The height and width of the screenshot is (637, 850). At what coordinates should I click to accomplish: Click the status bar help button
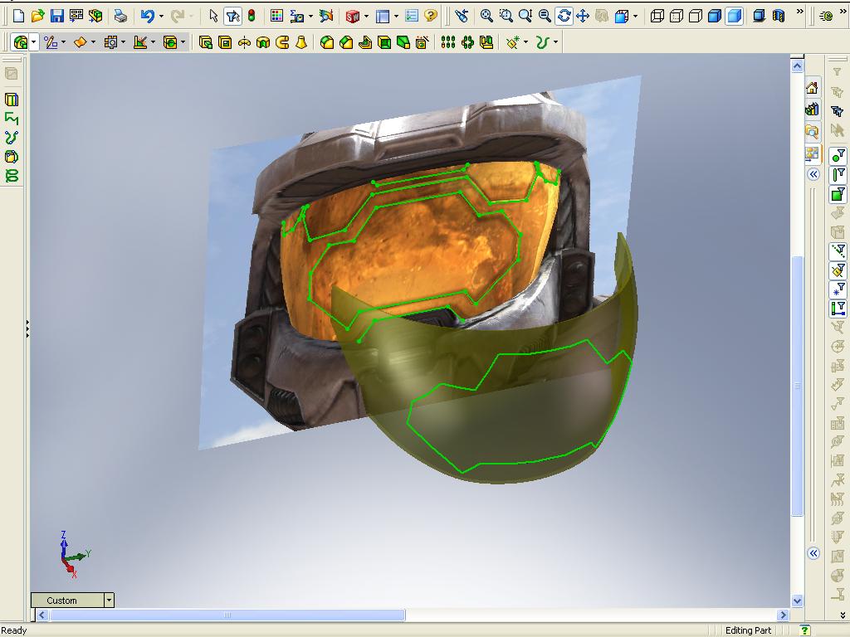[x=805, y=630]
